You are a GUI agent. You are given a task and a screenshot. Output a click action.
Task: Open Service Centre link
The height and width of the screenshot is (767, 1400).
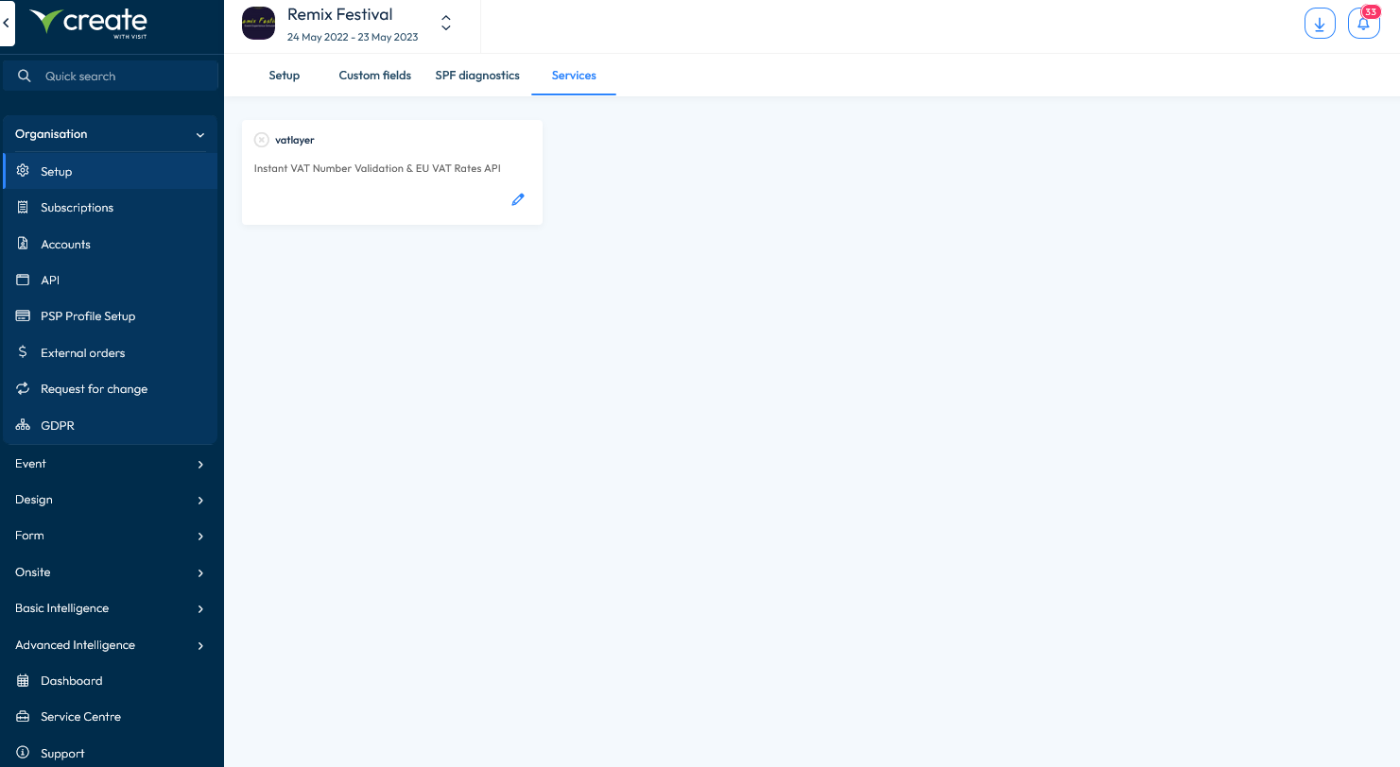(110, 716)
